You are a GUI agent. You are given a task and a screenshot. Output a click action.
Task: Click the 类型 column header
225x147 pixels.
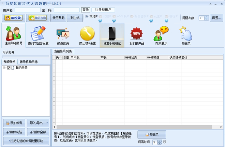click(x=66, y=58)
